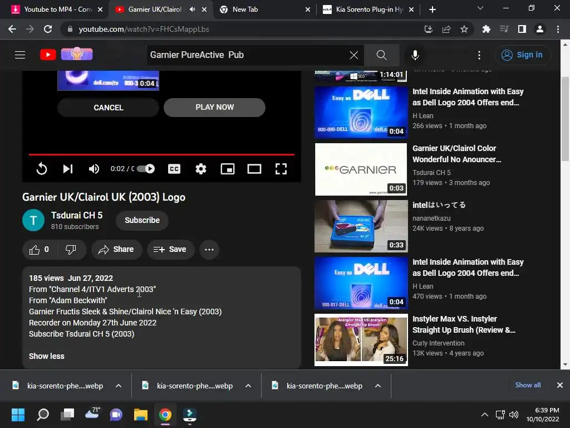This screenshot has width=570, height=428.
Task: Clear the search box with the X
Action: [x=353, y=55]
